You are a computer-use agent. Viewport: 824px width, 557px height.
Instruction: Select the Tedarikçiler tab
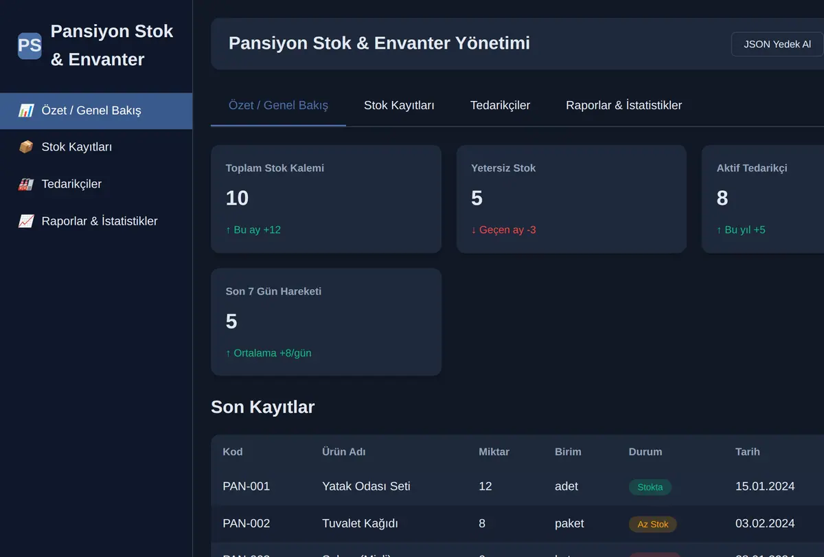[500, 105]
